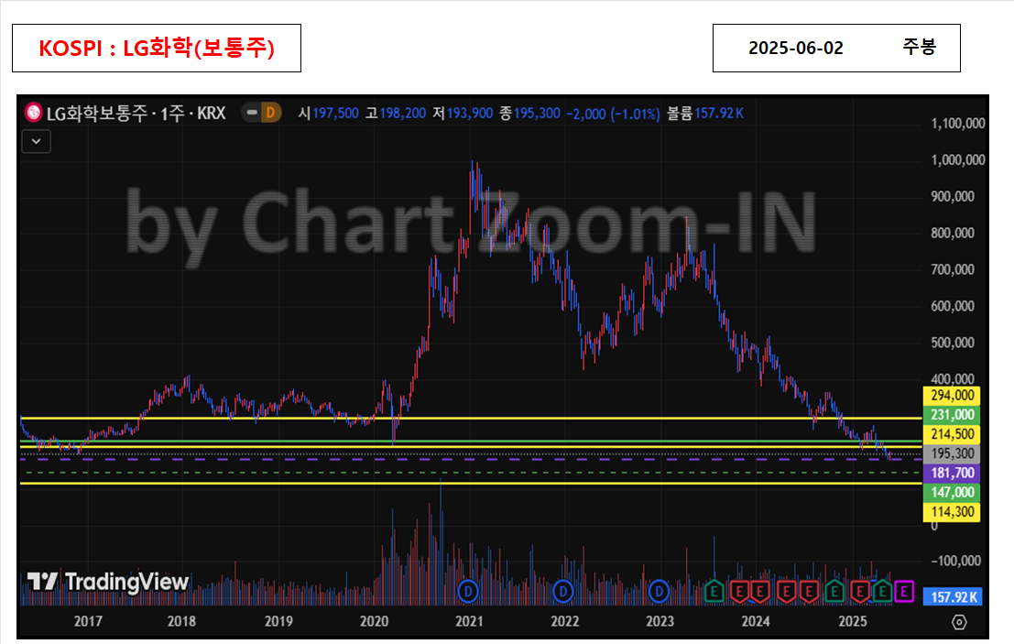This screenshot has height=644, width=1014.
Task: Click the yellow 214,500 price label
Action: click(952, 434)
